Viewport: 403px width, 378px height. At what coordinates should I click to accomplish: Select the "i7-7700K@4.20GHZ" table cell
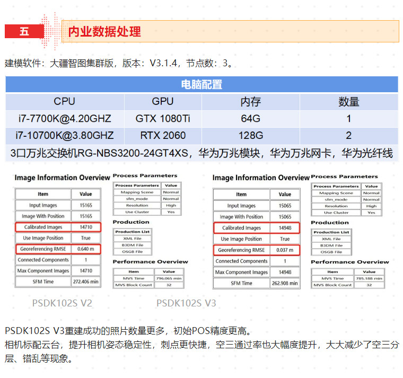click(x=65, y=119)
